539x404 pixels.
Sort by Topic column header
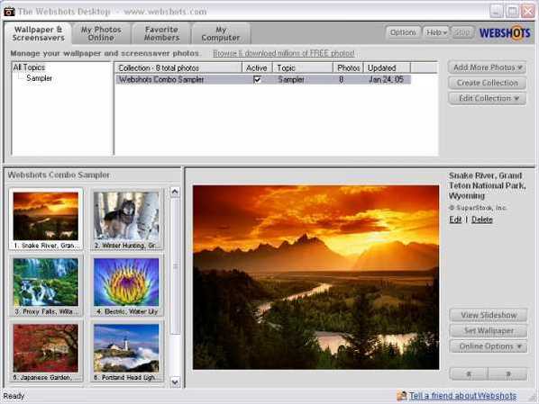(x=303, y=67)
